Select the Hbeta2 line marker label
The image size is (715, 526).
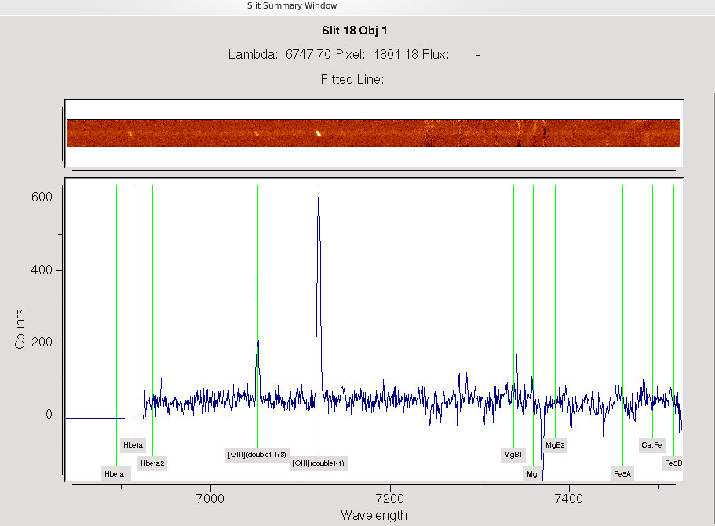point(152,463)
